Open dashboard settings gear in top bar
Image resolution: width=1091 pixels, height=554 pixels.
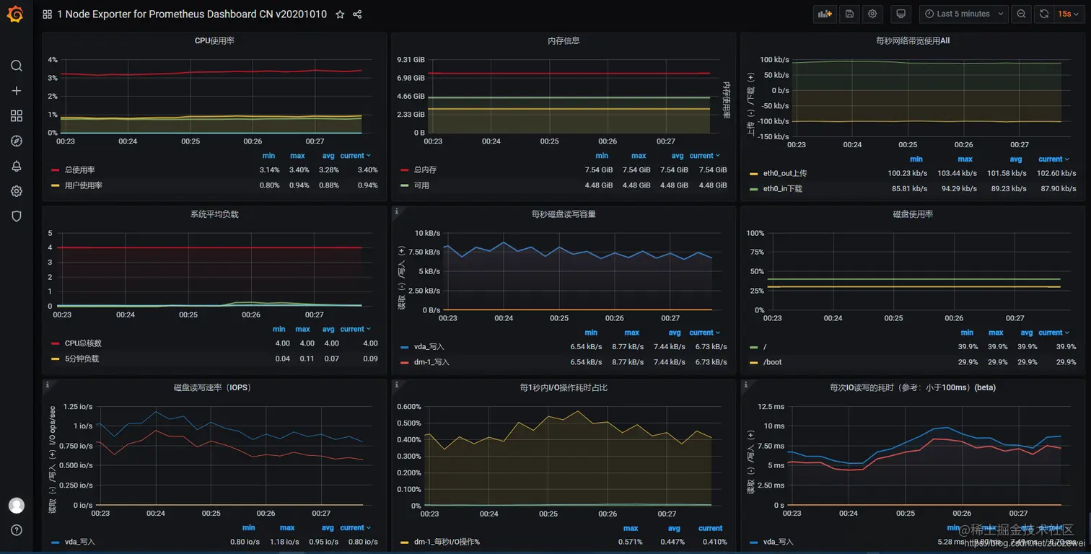pyautogui.click(x=872, y=14)
